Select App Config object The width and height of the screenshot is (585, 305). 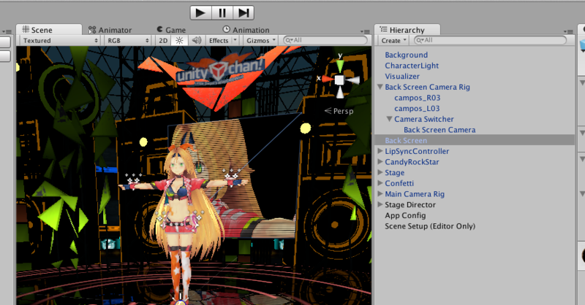coord(405,215)
